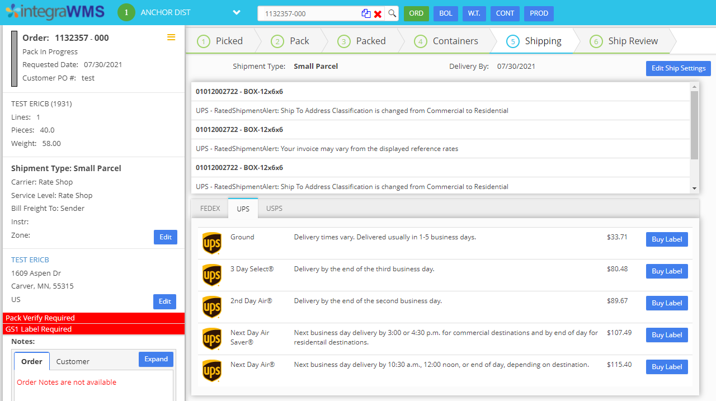
Task: Click UPS logo in 3 Day Select row
Action: pyautogui.click(x=212, y=275)
